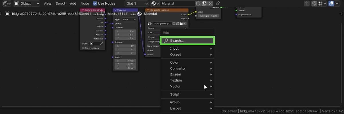Open the Mapping Type Point dropdown
The image size is (344, 114).
tap(129, 19)
